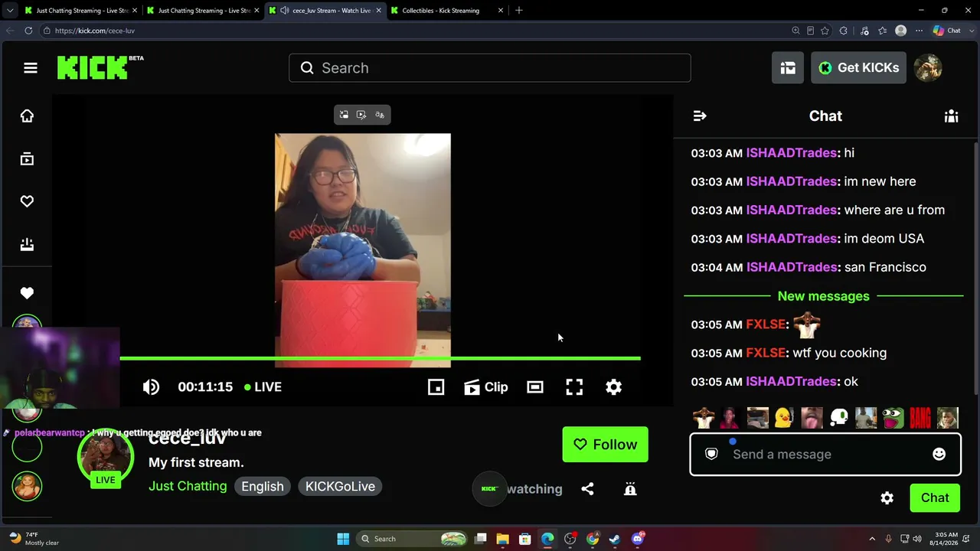Open the tab search dropdown arrow
980x551 pixels.
(9, 11)
